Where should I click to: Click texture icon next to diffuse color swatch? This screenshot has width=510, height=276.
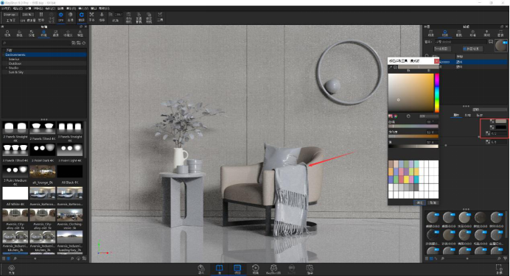[x=492, y=121]
